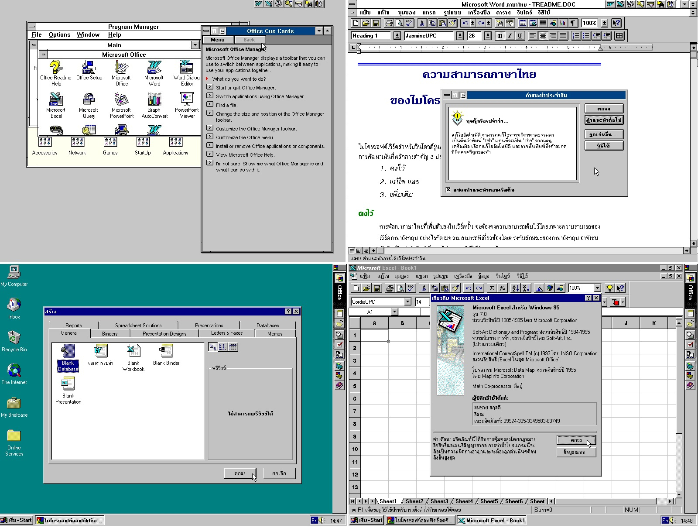The image size is (698, 528).
Task: Select Blank Workbook template icon
Action: tap(133, 358)
